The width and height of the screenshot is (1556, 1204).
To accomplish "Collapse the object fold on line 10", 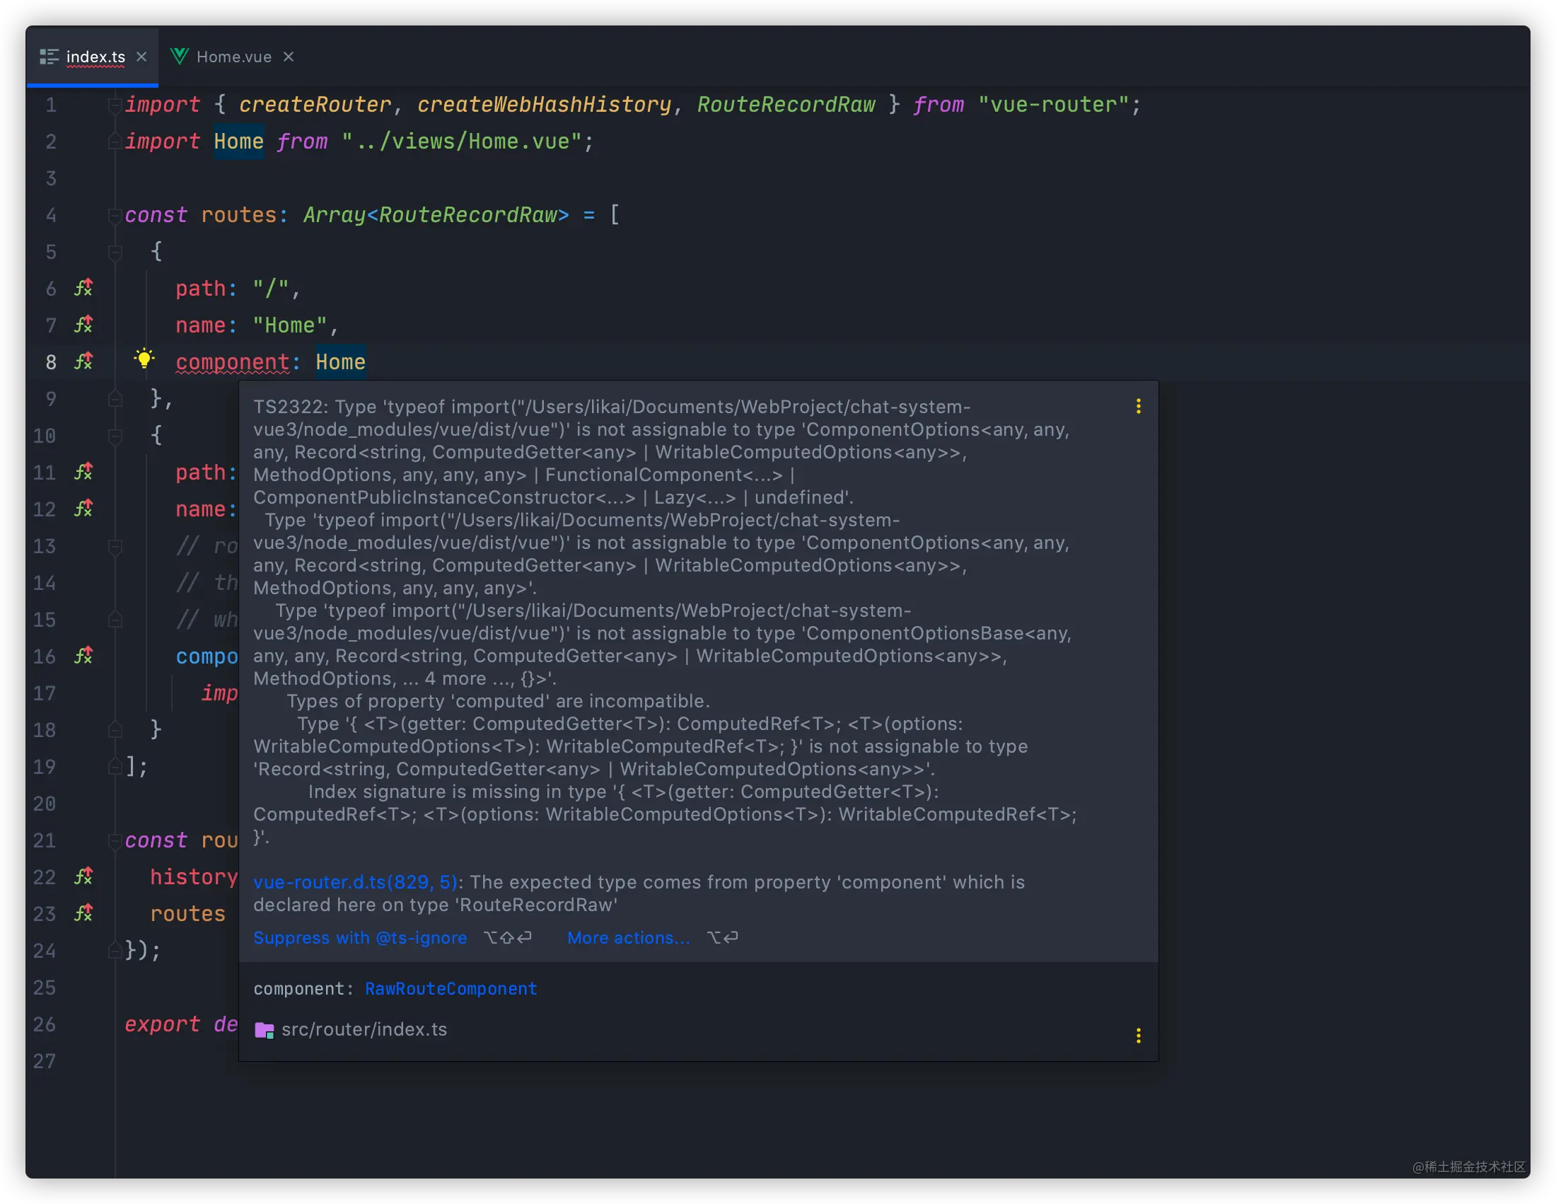I will click(x=114, y=435).
